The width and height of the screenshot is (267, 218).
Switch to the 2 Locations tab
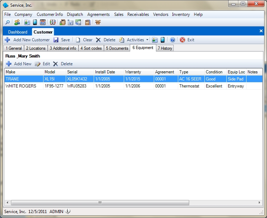[36, 48]
